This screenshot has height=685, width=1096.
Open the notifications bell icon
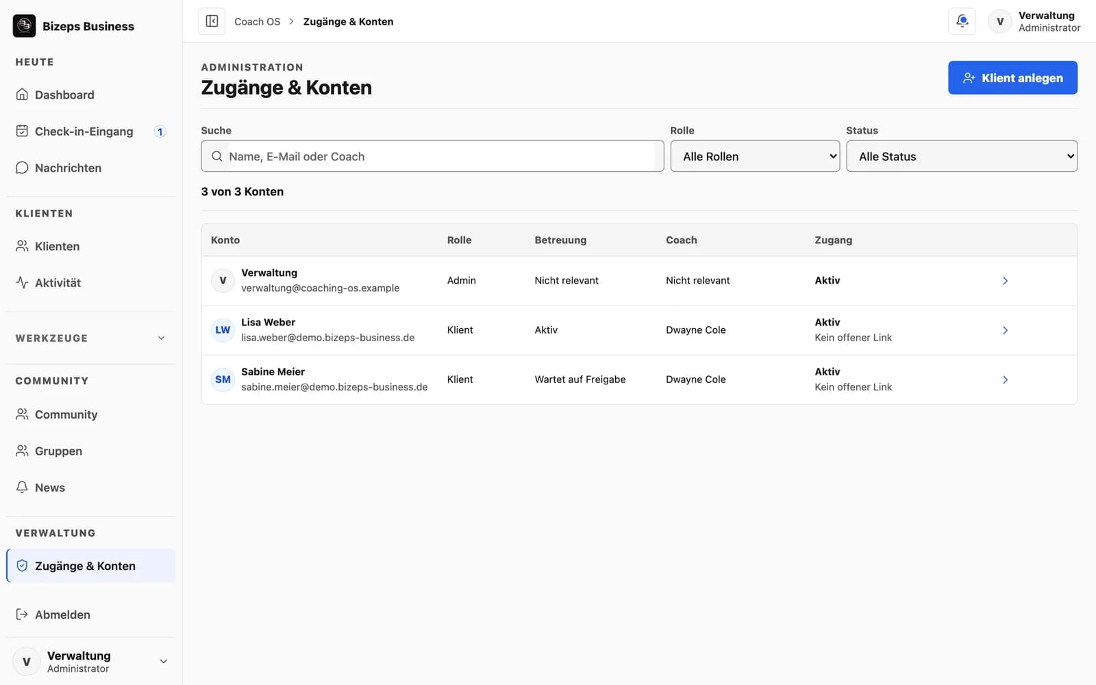coord(962,21)
